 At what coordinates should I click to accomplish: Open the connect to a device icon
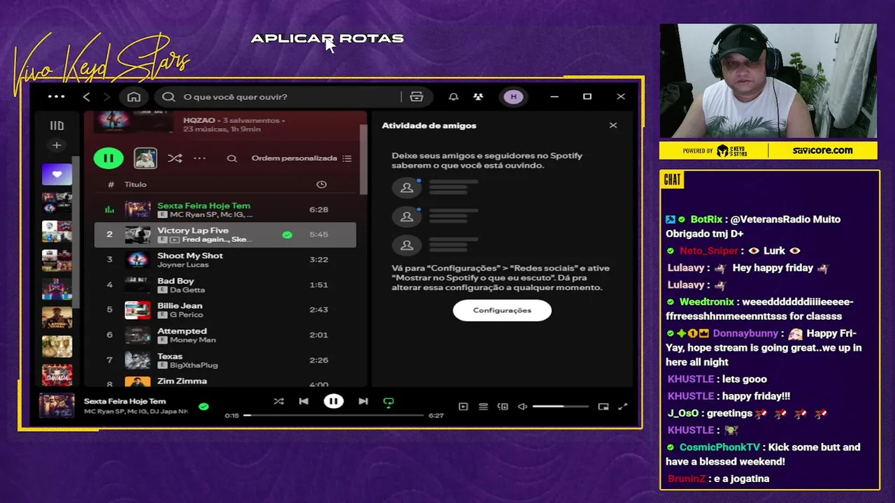503,407
